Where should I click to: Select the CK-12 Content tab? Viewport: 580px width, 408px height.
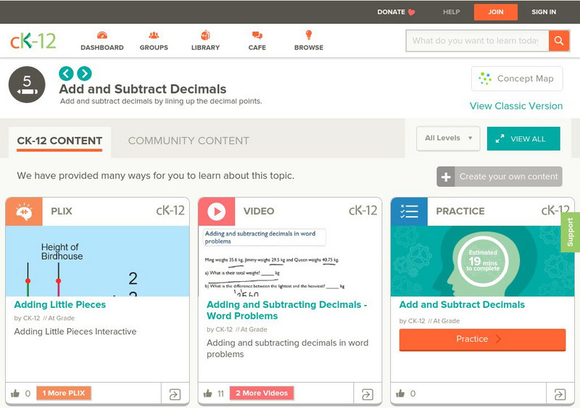[x=59, y=141]
